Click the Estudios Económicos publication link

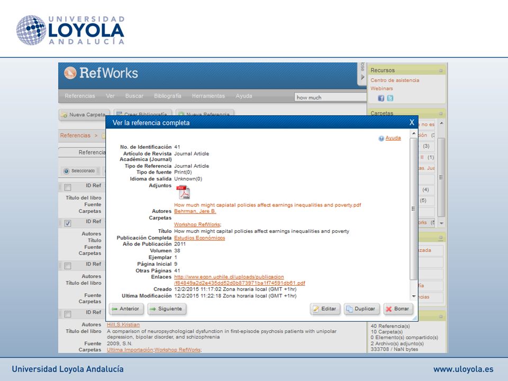click(199, 238)
